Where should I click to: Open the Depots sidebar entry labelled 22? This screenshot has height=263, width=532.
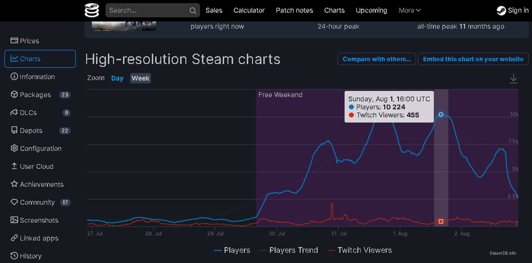pyautogui.click(x=40, y=131)
